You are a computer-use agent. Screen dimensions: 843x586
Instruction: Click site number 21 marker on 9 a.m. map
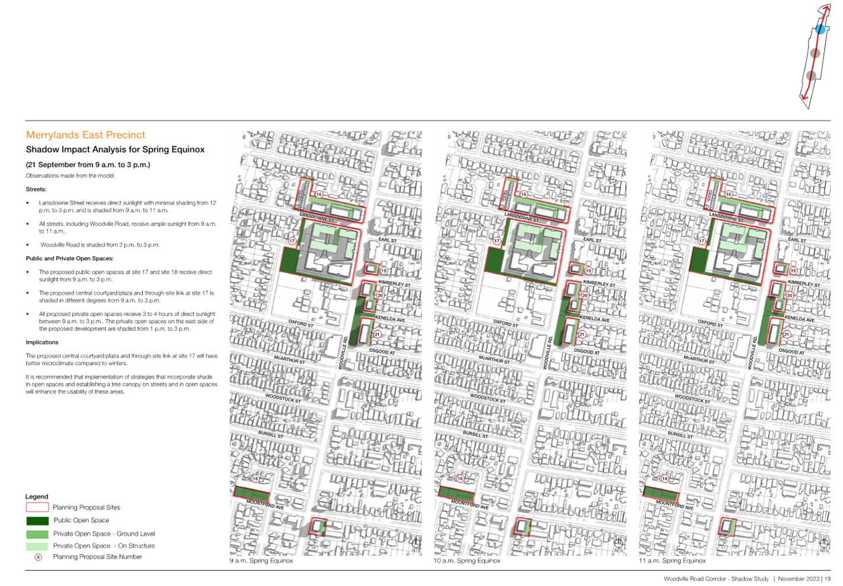[377, 335]
